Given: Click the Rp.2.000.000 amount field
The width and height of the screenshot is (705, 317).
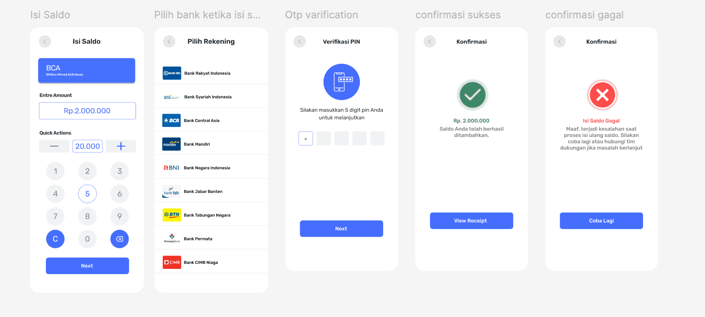Looking at the screenshot, I should click(x=87, y=111).
